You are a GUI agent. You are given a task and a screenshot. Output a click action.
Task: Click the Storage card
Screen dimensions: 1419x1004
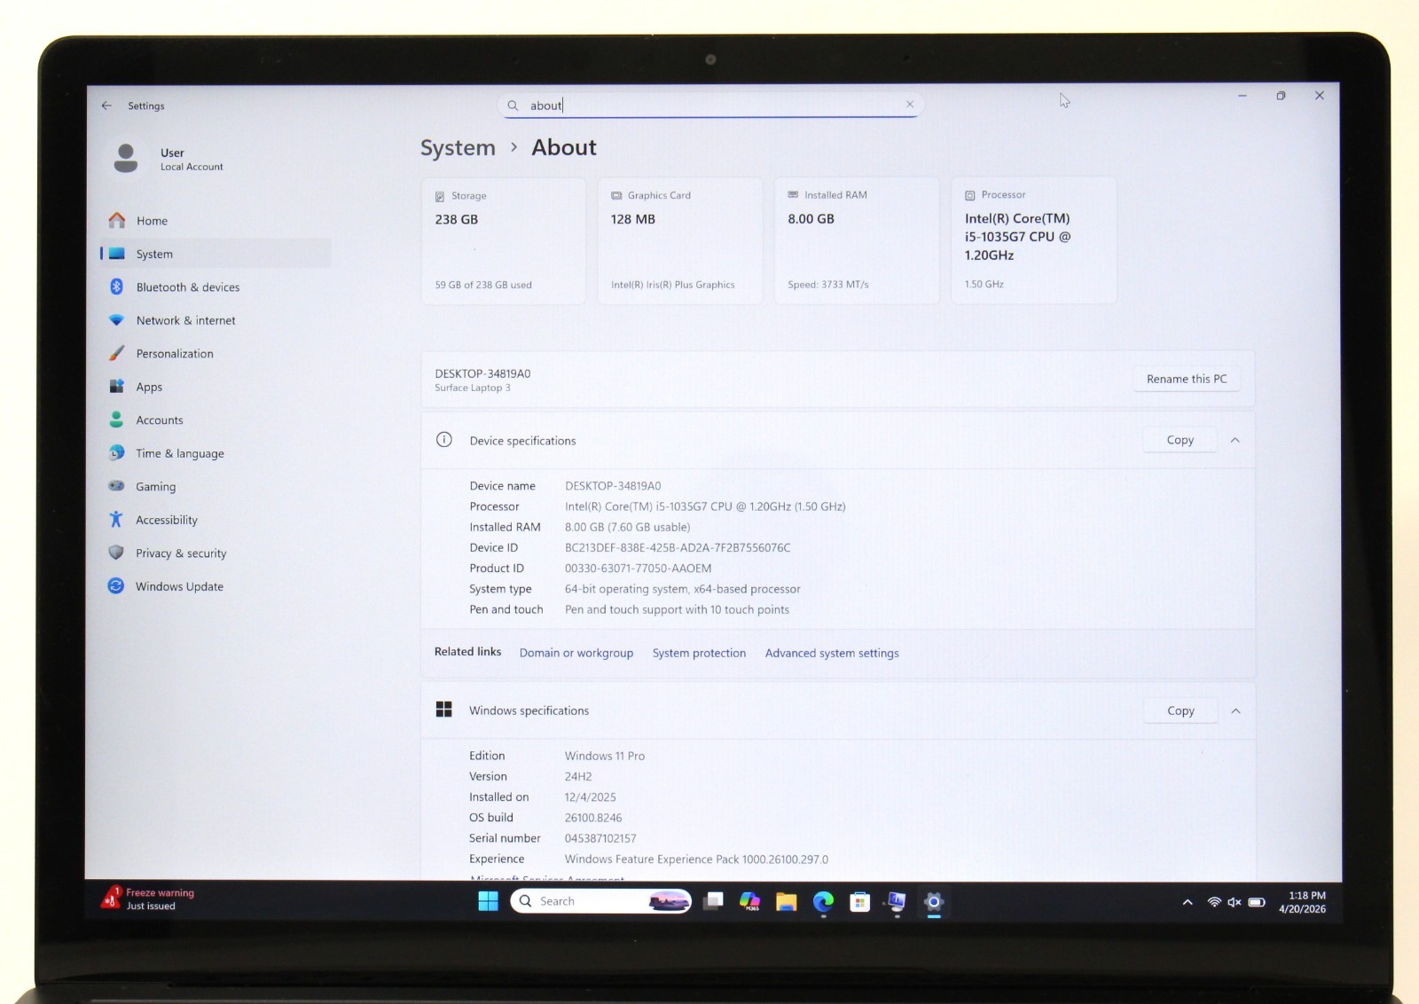pos(504,240)
